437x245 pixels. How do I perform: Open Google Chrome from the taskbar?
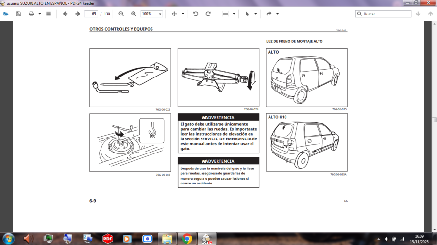tap(187, 238)
